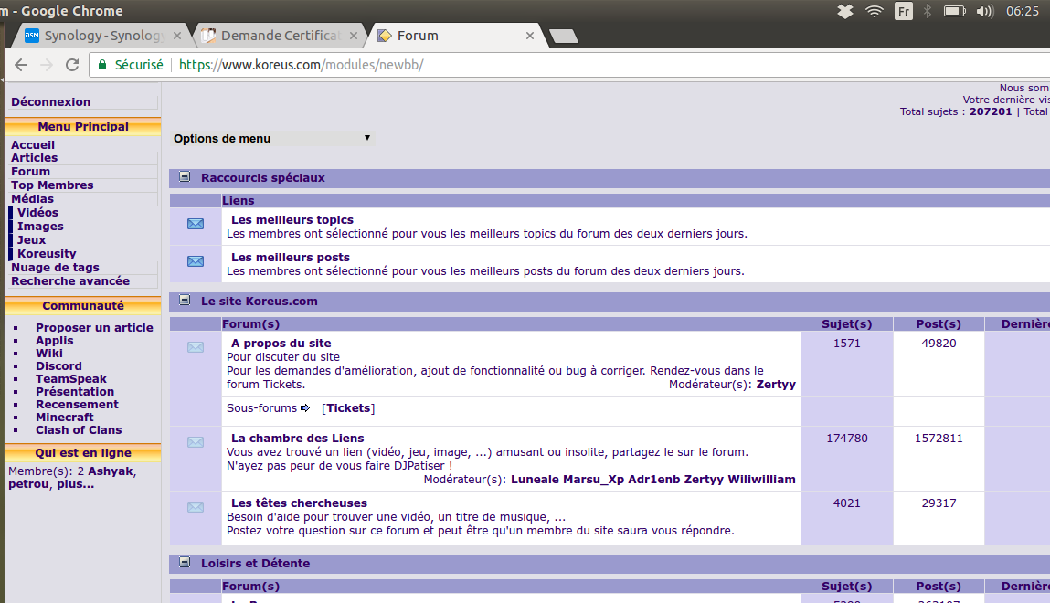Click the envelope icon beside Les meilleurs topics

(195, 224)
